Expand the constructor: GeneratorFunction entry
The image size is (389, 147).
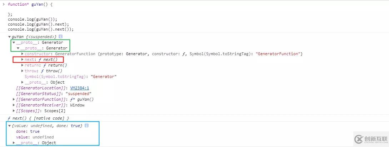[23, 54]
